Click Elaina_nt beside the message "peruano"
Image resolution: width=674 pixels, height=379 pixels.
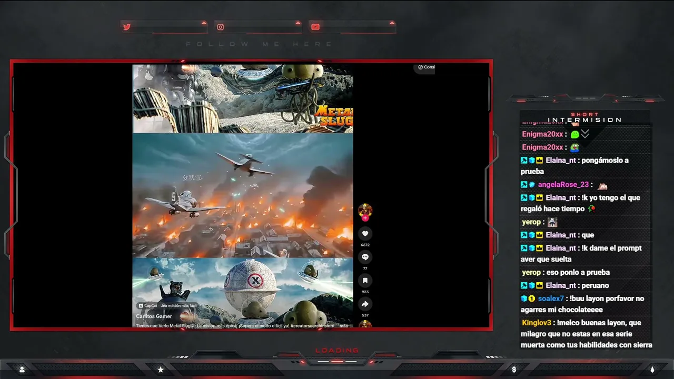tap(561, 285)
